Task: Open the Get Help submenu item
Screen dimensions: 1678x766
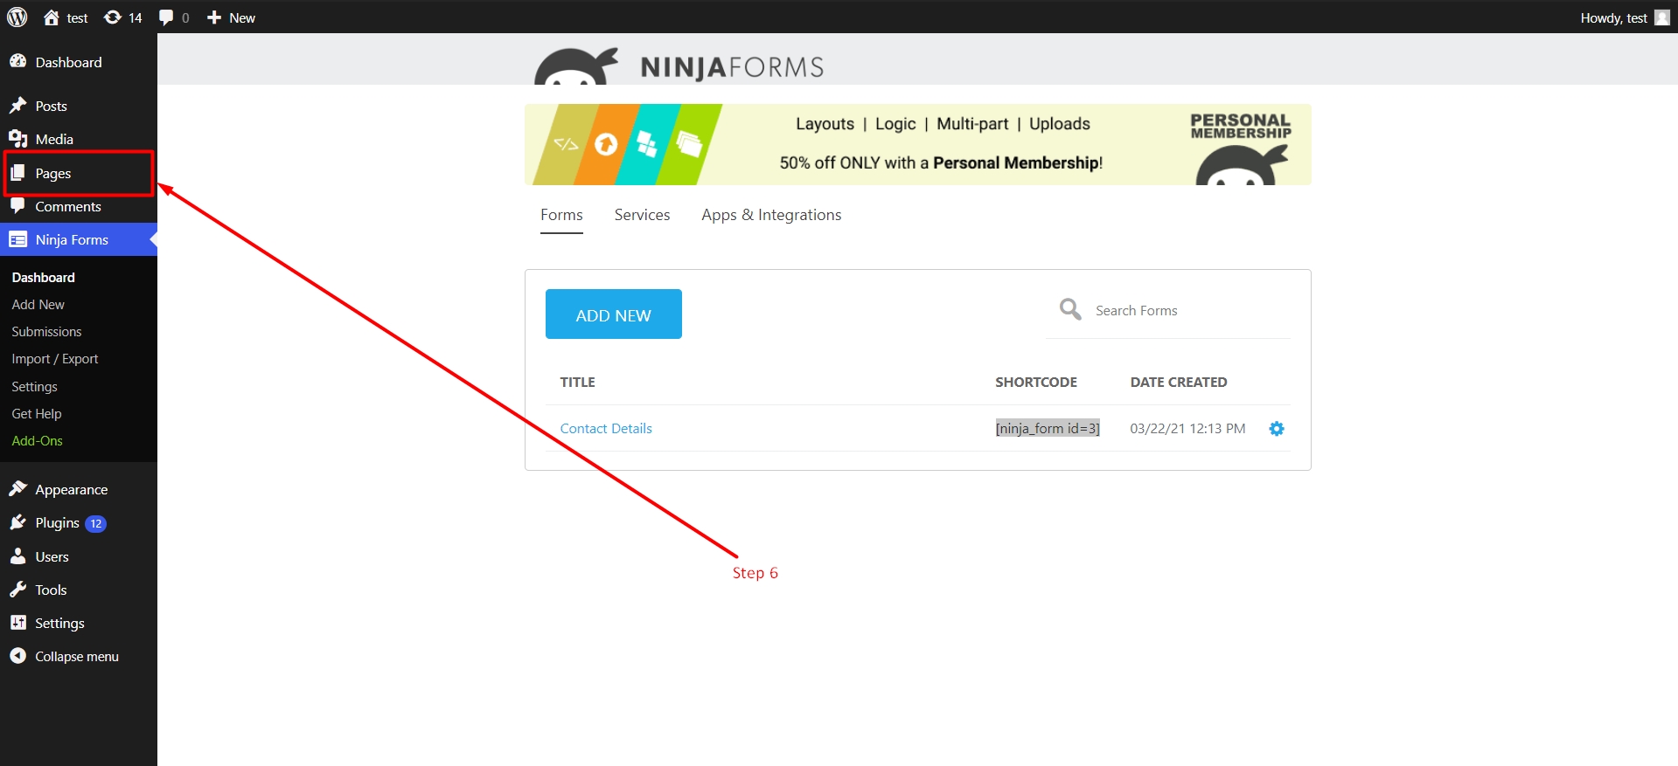Action: 37,413
